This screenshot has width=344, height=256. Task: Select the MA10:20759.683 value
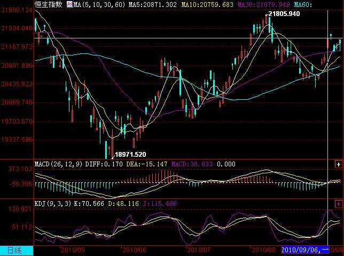207,4
